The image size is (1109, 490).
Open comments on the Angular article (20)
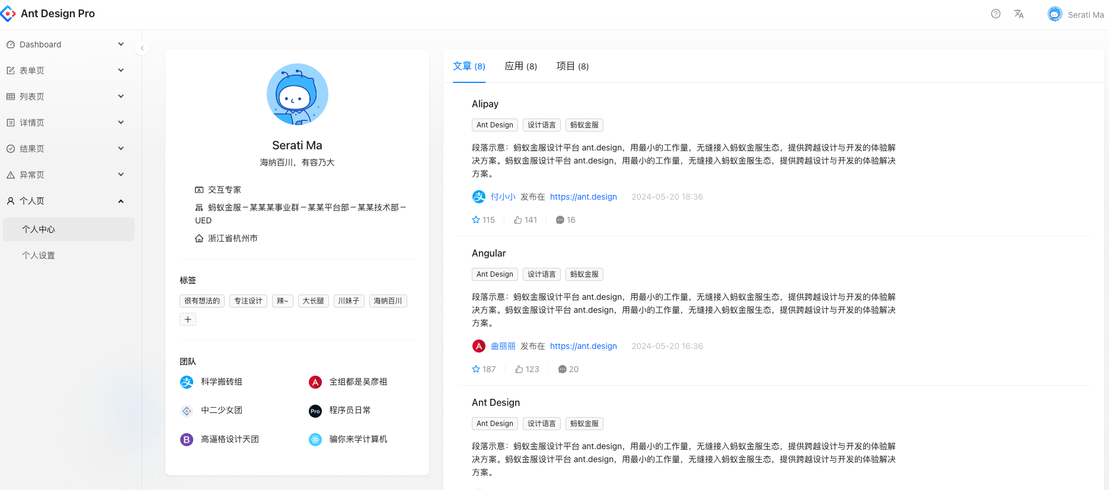click(x=563, y=369)
